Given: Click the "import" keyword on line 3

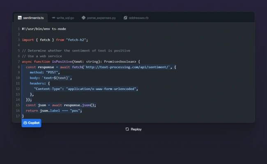Looking at the screenshot, I should click(28, 40).
